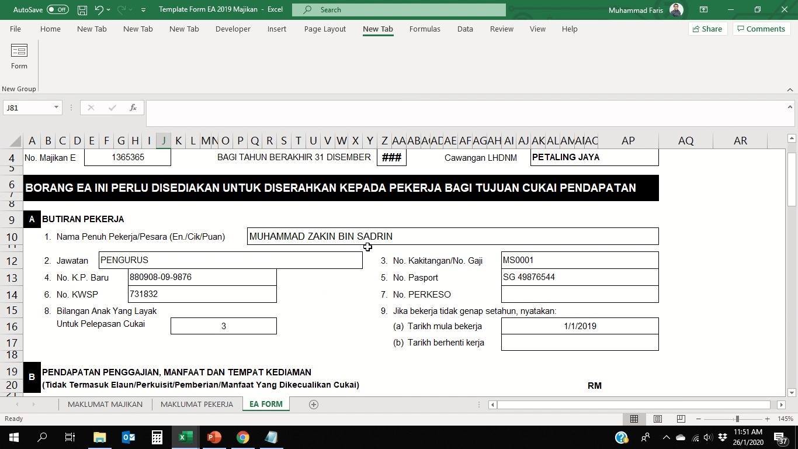Open the View tab

537,29
